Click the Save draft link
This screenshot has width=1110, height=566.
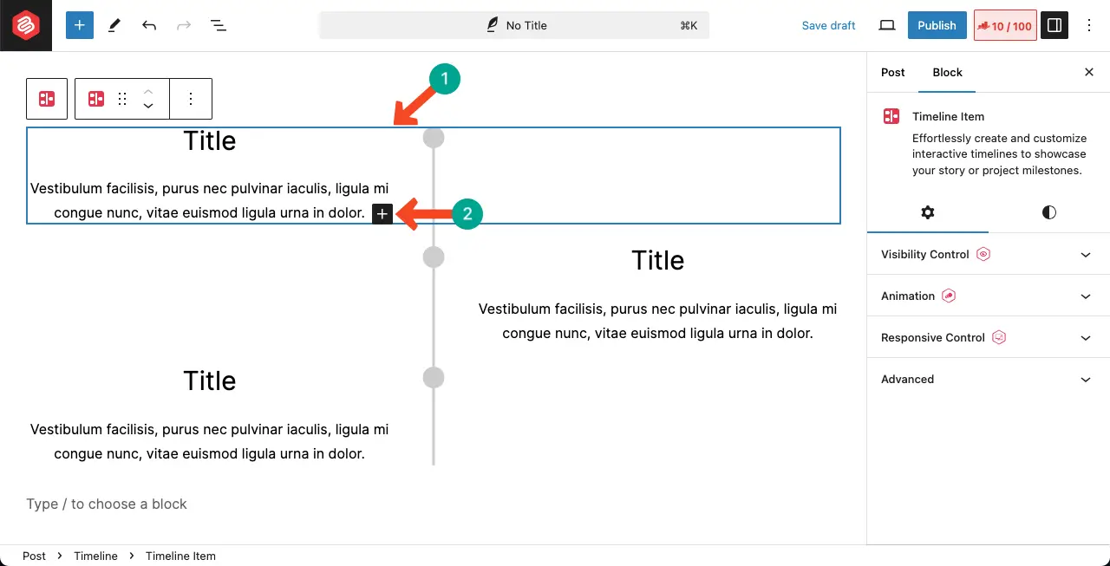coord(828,25)
